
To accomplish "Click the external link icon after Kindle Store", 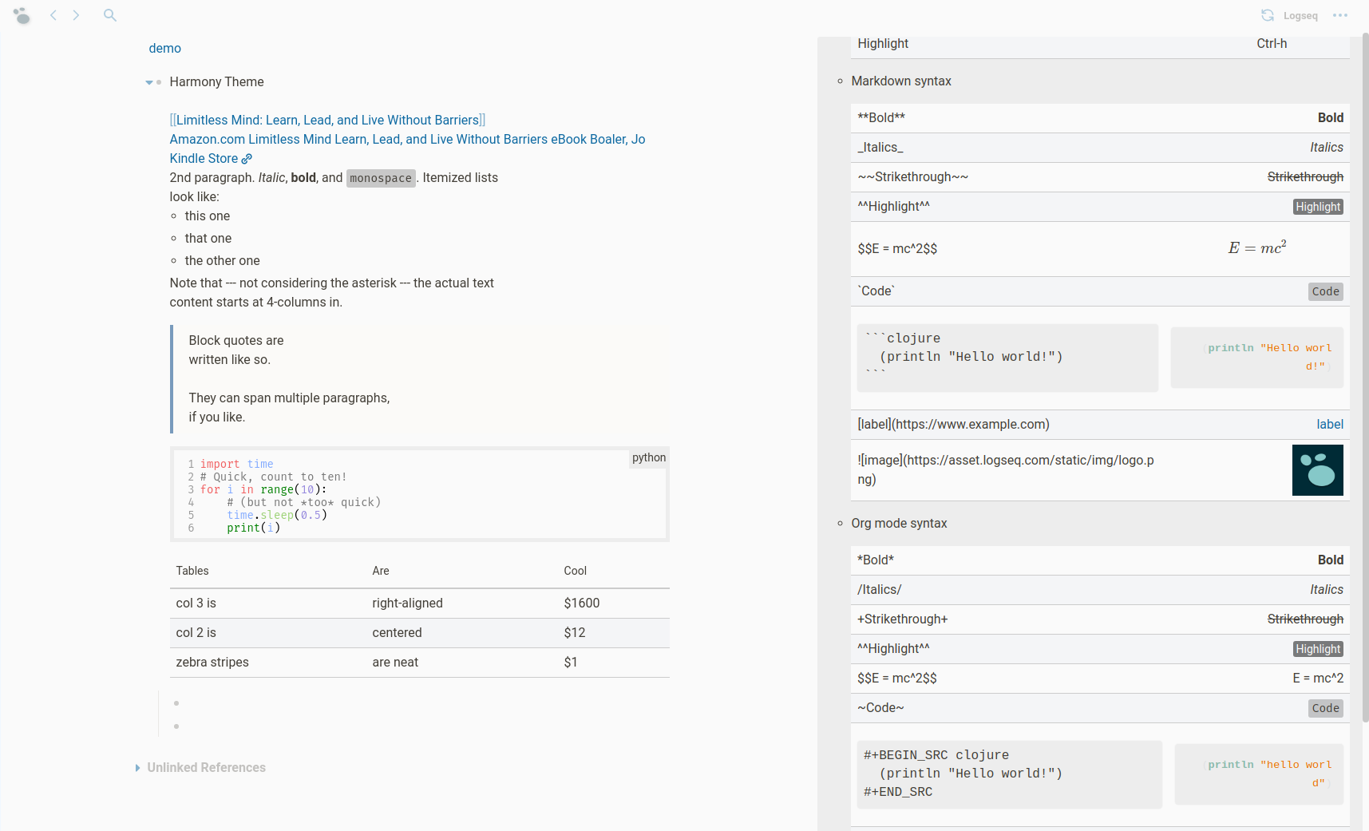I will (x=247, y=159).
